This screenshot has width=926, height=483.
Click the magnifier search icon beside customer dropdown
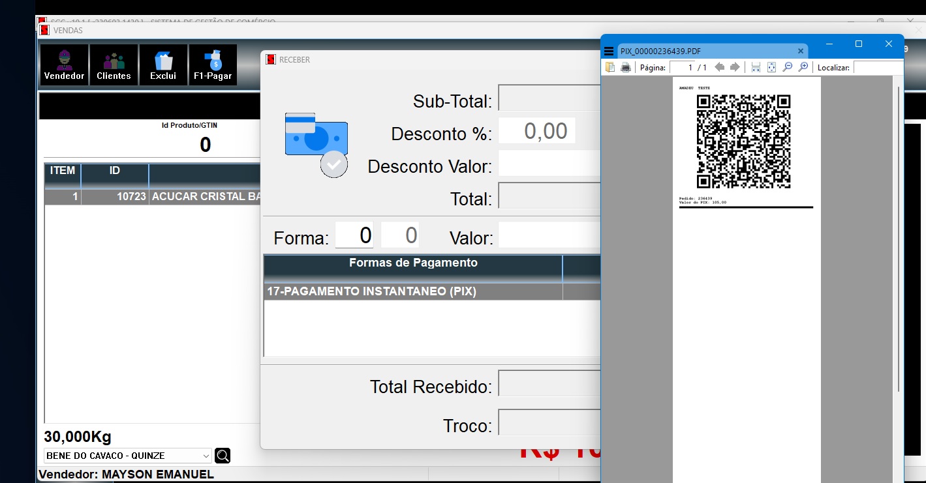pyautogui.click(x=223, y=456)
